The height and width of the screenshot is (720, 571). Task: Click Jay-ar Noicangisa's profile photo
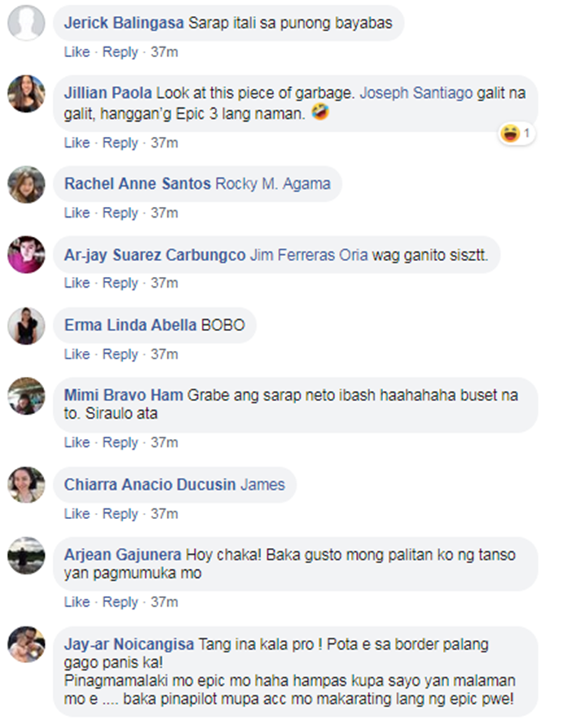(26, 644)
